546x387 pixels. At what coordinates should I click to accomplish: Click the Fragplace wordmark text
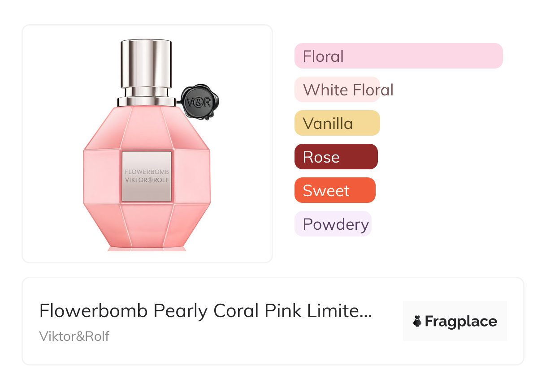pyautogui.click(x=461, y=321)
